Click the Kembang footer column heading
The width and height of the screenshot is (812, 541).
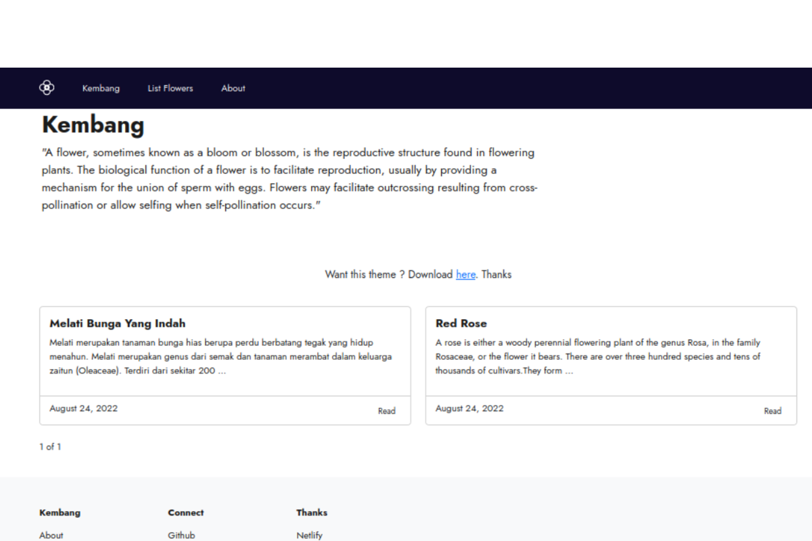pyautogui.click(x=60, y=512)
